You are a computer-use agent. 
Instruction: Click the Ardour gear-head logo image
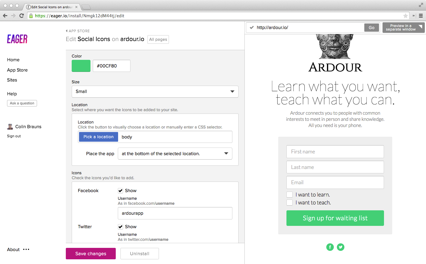pos(335,46)
